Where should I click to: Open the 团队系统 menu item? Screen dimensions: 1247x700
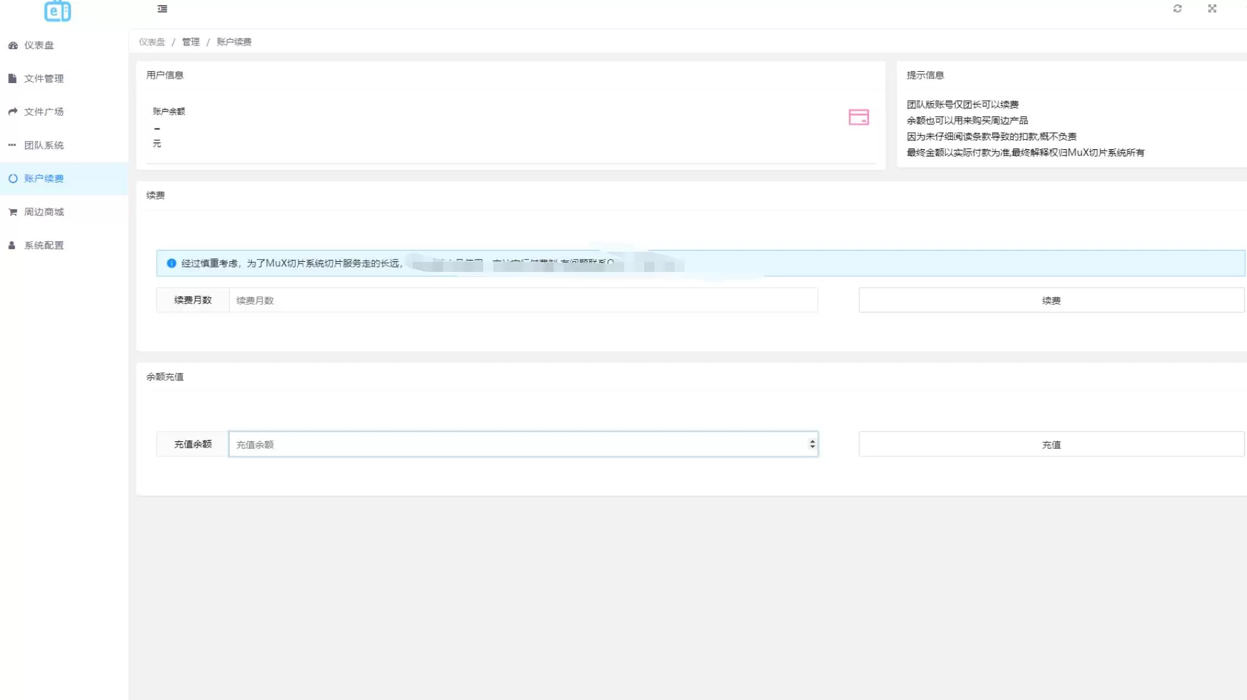tap(44, 145)
